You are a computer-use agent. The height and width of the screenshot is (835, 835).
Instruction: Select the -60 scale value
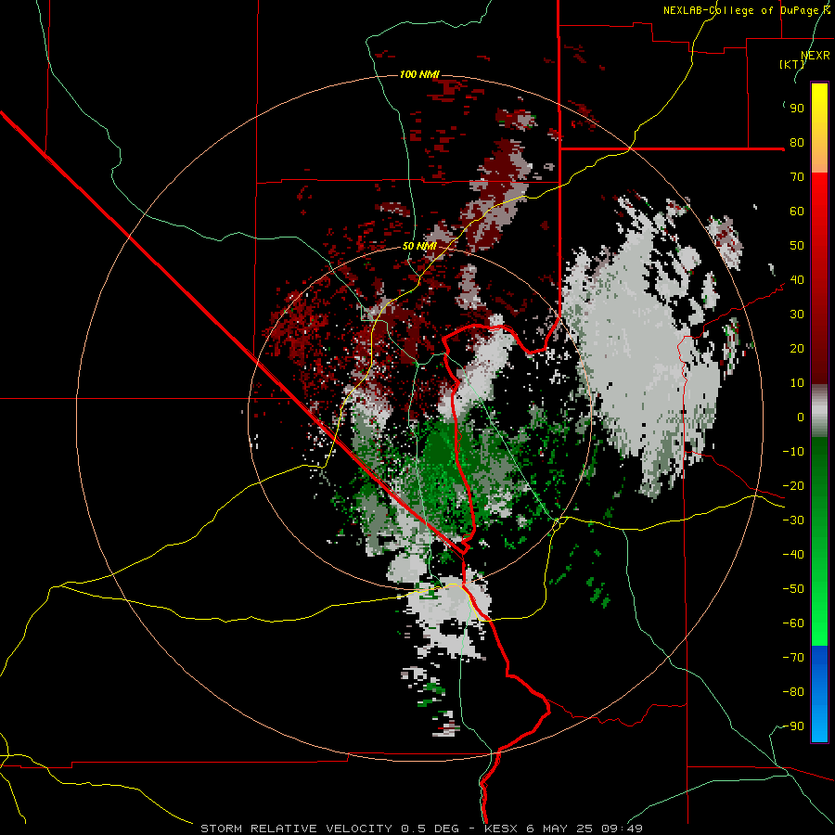pyautogui.click(x=793, y=623)
